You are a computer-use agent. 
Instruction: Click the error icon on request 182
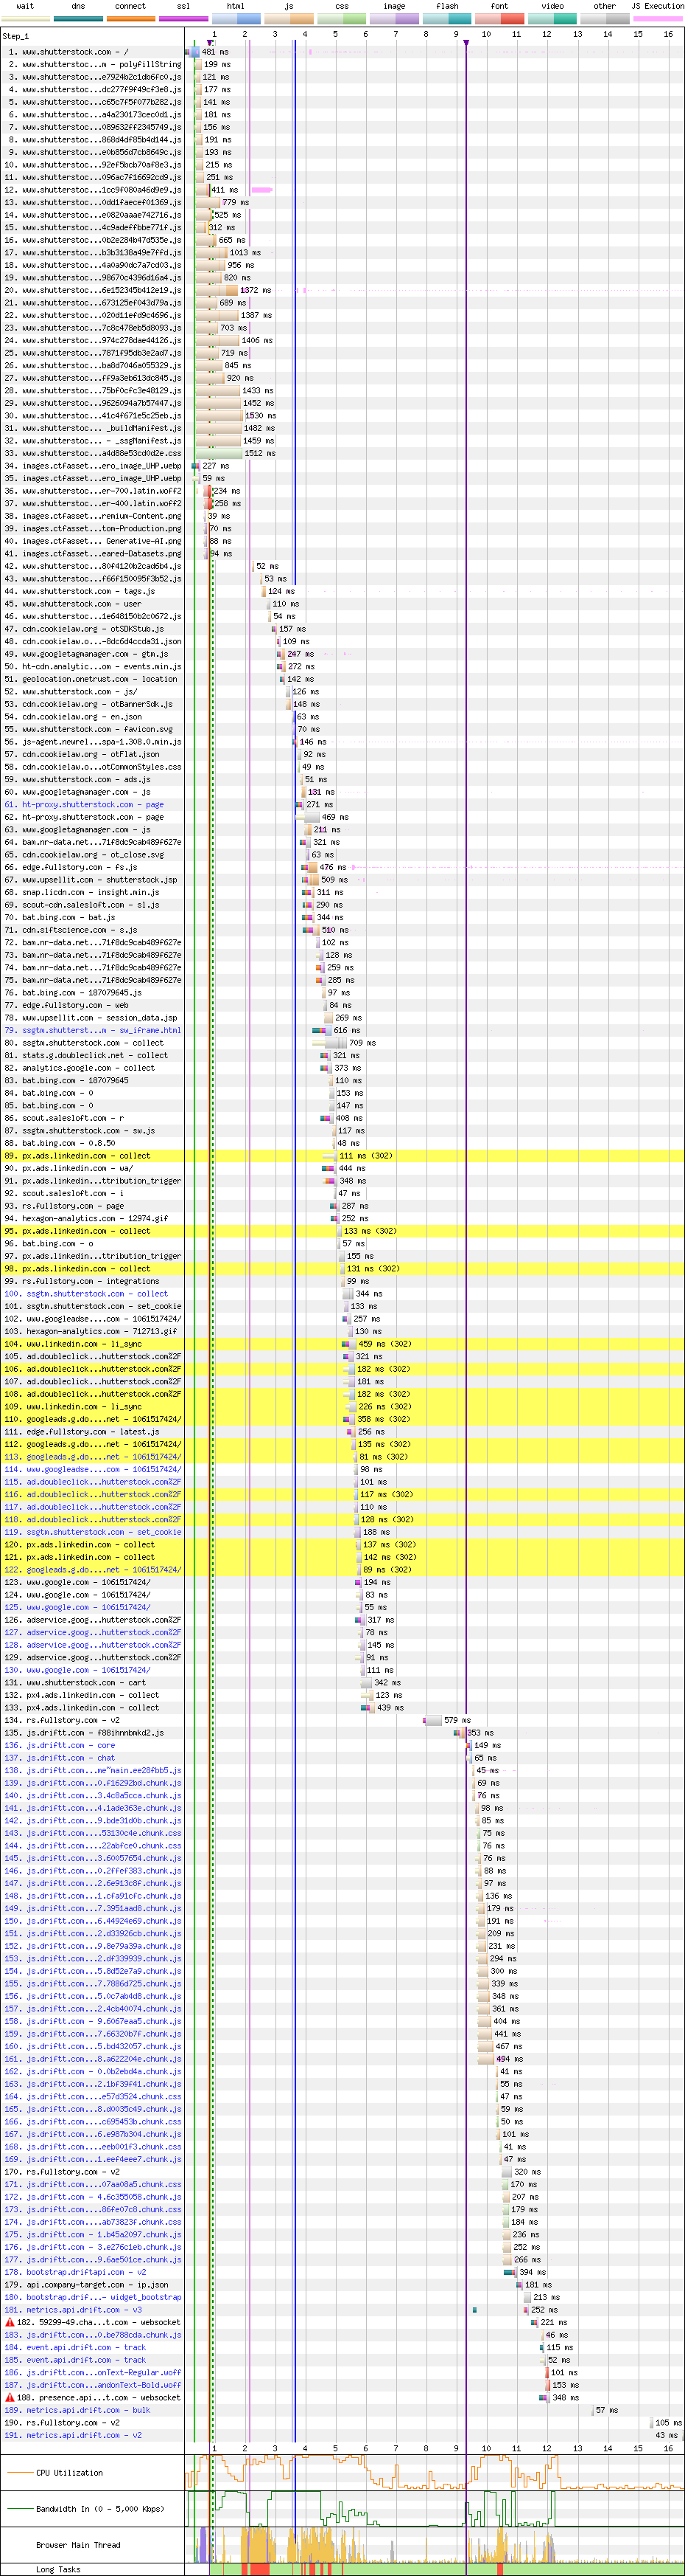click(10, 2322)
